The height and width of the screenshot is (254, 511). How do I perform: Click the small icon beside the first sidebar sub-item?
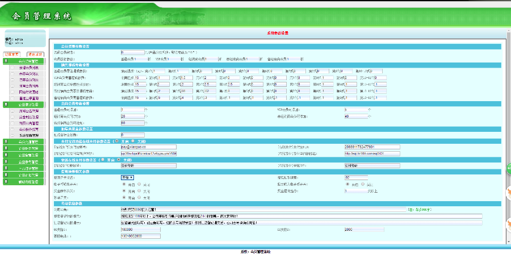pos(12,68)
